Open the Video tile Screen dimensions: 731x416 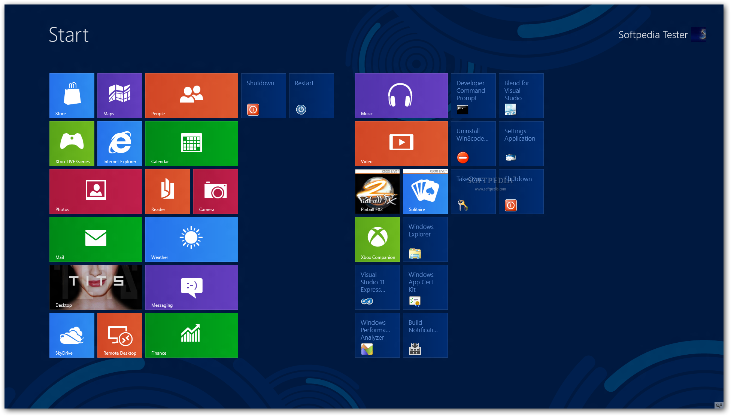401,144
